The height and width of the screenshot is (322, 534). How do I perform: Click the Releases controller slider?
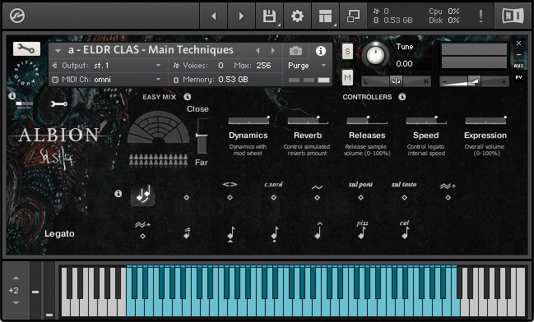[x=367, y=120]
